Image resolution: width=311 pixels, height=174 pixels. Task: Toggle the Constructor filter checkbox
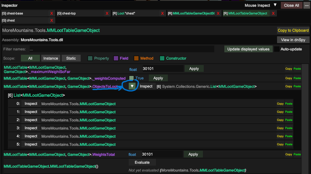(x=162, y=58)
